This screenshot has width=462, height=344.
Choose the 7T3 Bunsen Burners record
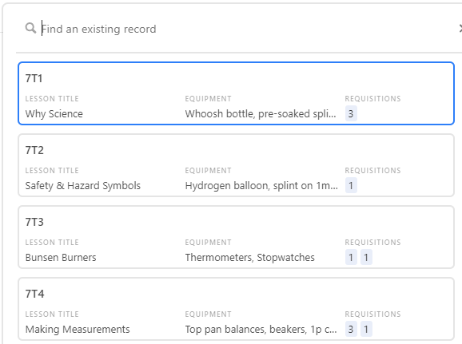(236, 237)
